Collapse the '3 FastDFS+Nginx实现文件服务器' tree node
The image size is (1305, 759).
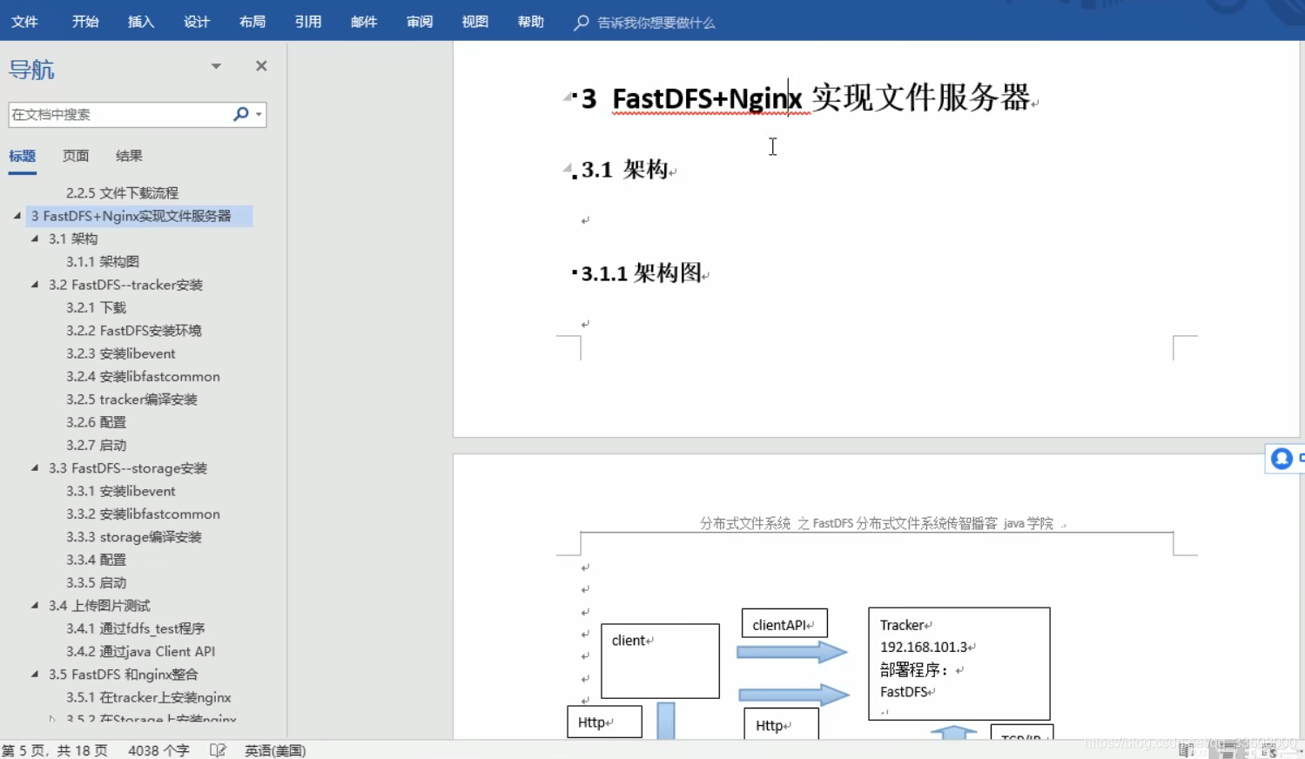tap(17, 215)
